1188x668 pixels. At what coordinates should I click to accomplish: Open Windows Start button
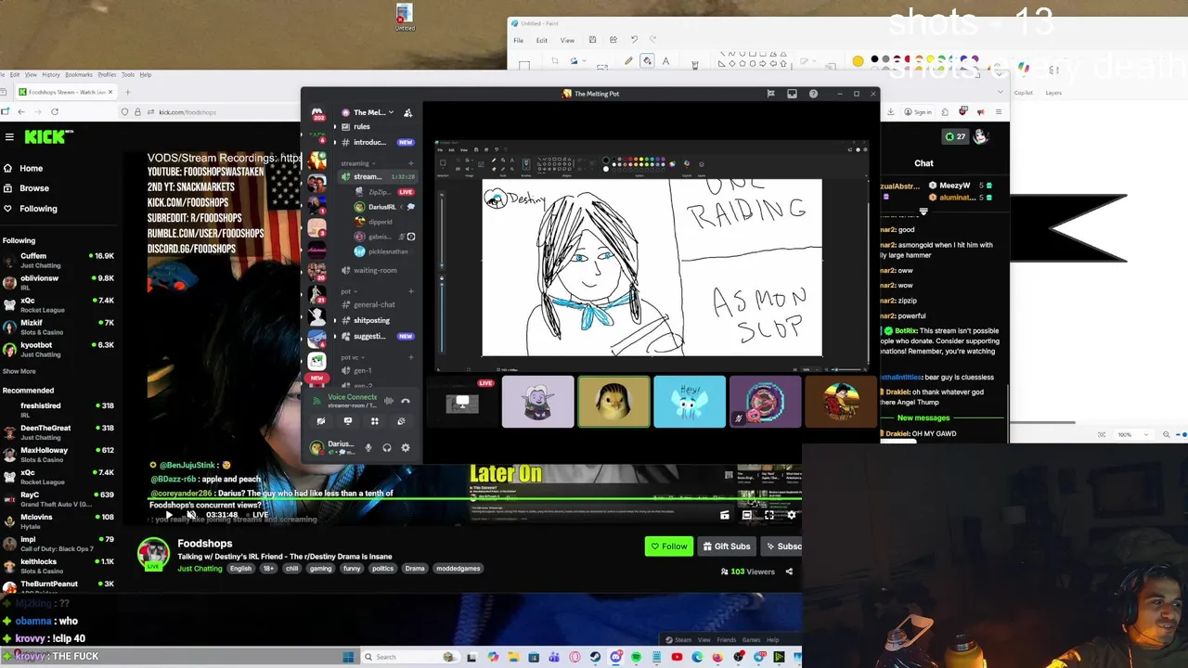click(348, 657)
